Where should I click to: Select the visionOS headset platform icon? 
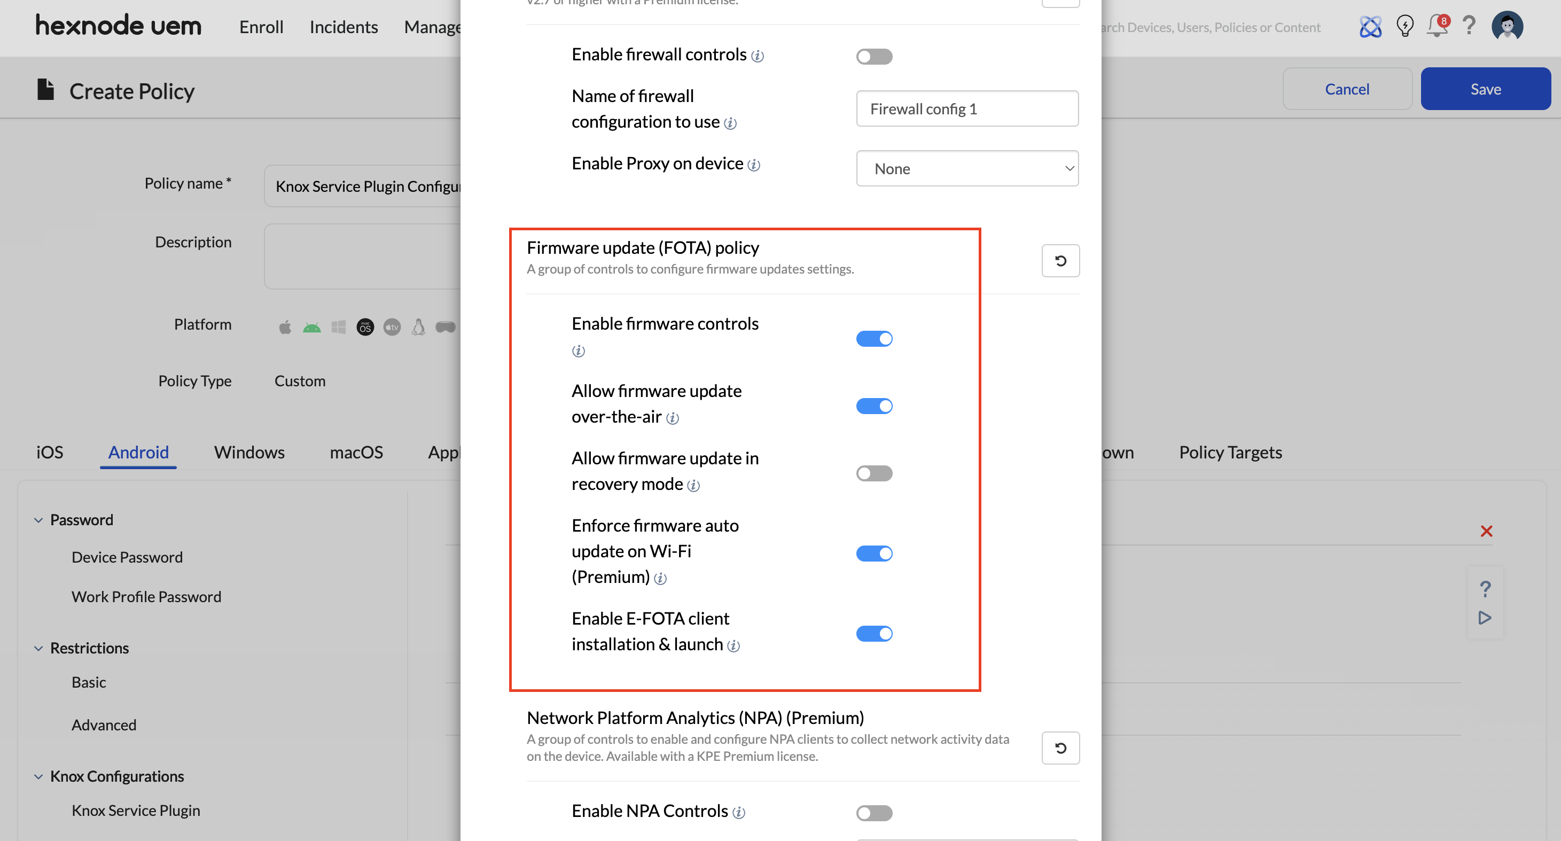(446, 327)
